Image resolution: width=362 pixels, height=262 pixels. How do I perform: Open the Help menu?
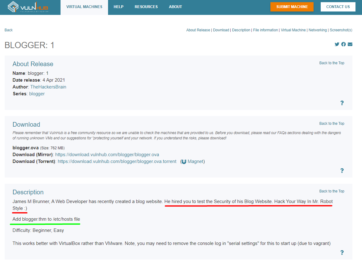point(118,7)
